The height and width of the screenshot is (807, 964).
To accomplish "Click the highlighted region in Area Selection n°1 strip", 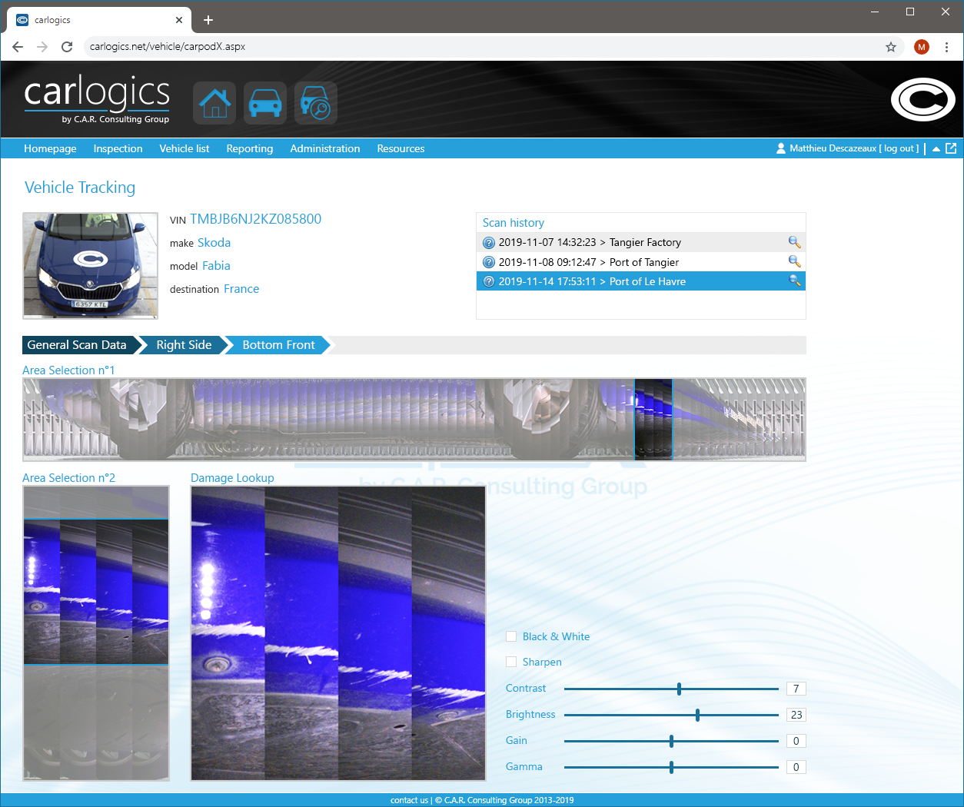I will point(653,420).
